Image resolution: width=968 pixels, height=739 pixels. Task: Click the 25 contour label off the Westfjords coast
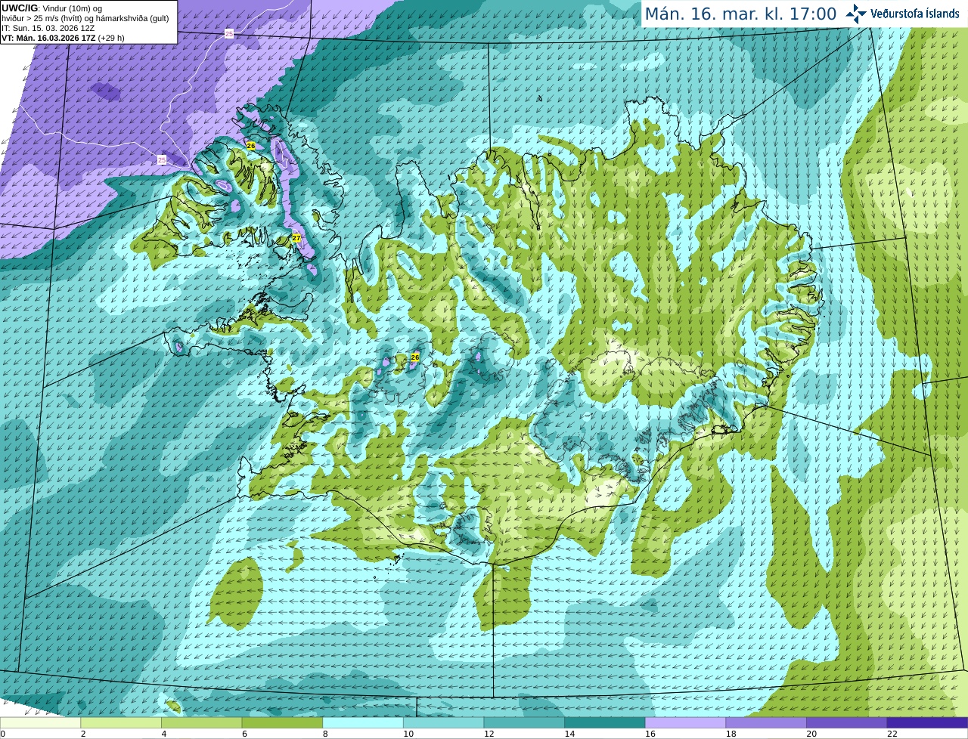click(162, 159)
